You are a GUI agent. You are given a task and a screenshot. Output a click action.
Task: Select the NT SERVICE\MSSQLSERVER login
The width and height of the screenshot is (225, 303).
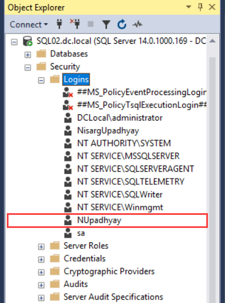(128, 156)
